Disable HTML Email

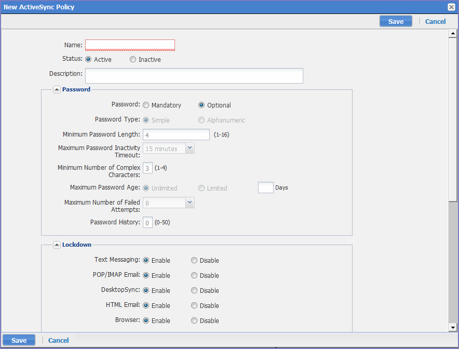pyautogui.click(x=194, y=305)
